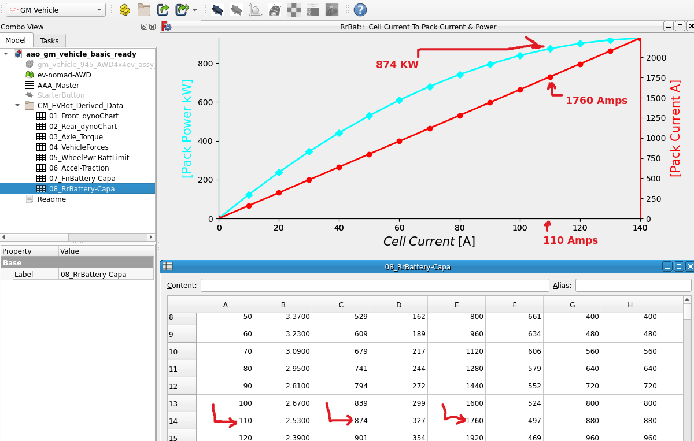Select column C header in spreadsheet
This screenshot has height=441, width=694.
coord(341,305)
